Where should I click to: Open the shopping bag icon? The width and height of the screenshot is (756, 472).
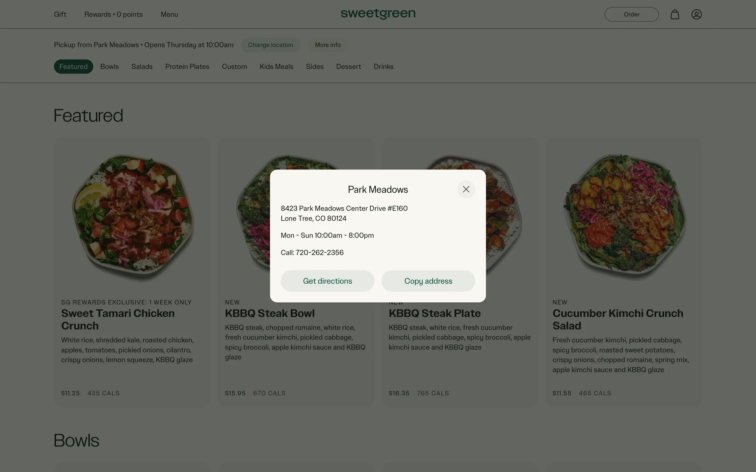674,15
